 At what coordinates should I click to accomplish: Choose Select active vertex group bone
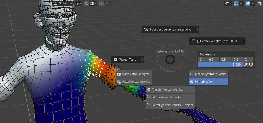[x=170, y=30]
